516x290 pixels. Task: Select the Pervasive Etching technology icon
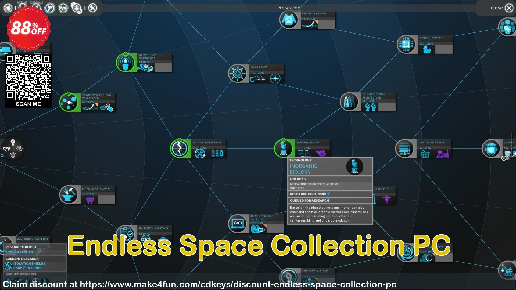289,20
